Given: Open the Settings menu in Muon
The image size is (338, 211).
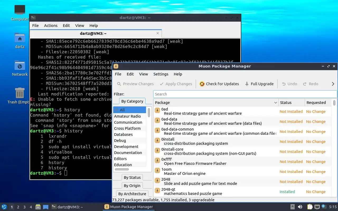Looking at the screenshot, I should (161, 74).
